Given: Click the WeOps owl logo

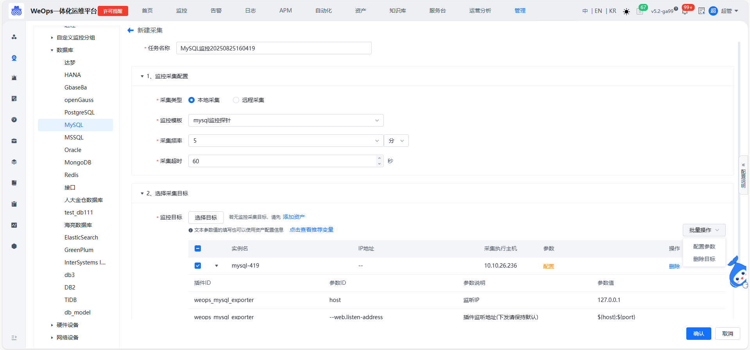Looking at the screenshot, I should click(16, 11).
